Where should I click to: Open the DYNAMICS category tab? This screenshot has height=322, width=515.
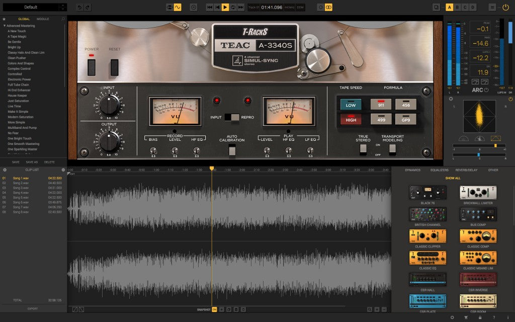(413, 170)
